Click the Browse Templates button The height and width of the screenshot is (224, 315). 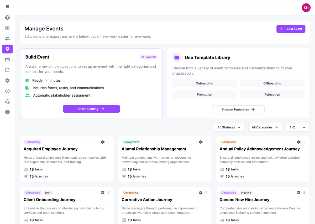point(238,110)
